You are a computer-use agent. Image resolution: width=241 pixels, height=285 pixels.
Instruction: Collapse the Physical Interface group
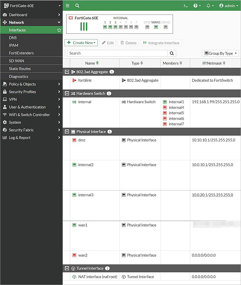click(67, 131)
